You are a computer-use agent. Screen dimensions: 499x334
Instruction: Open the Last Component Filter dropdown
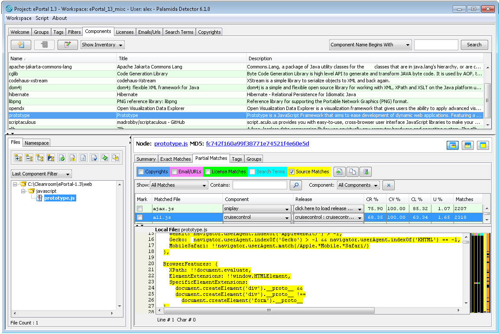point(41,174)
